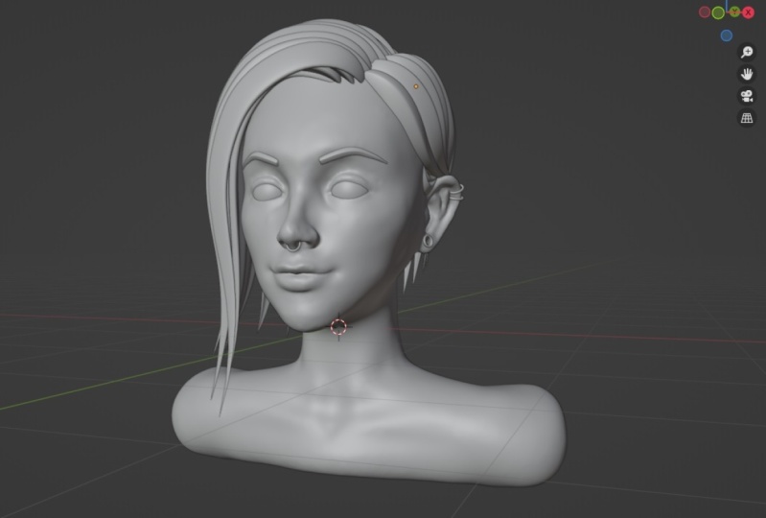Image resolution: width=766 pixels, height=518 pixels.
Task: Click the zoom magnifier icon in the viewport
Action: tap(747, 52)
